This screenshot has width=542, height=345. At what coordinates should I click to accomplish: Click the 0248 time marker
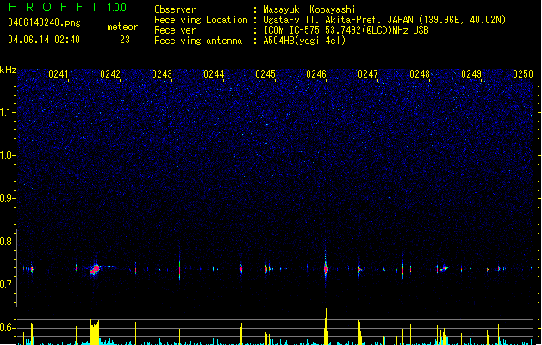[x=420, y=74]
